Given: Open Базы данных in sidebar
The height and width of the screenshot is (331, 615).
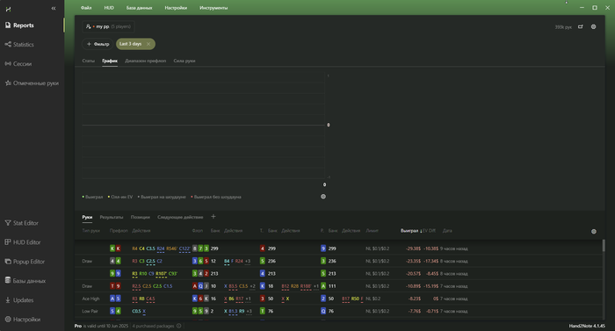Looking at the screenshot, I should click(x=25, y=281).
